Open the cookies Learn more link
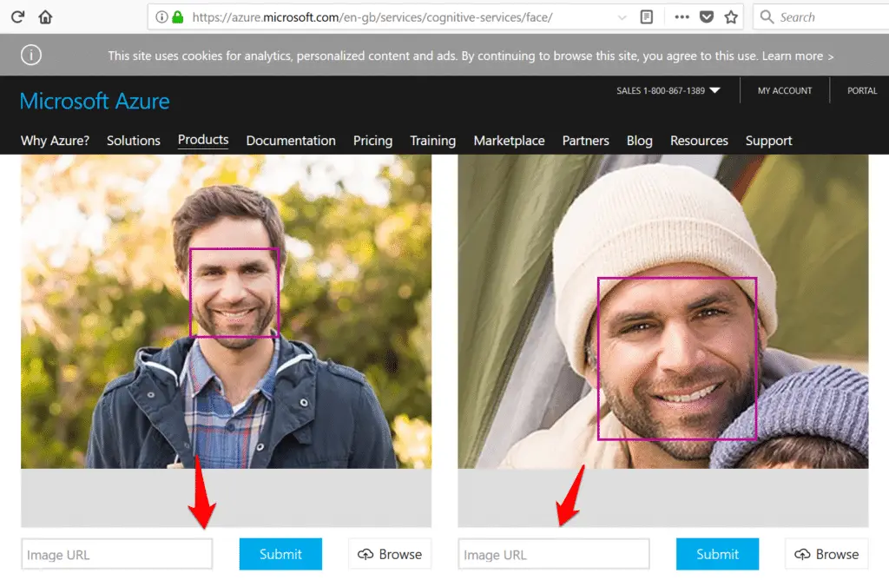 pyautogui.click(x=794, y=55)
